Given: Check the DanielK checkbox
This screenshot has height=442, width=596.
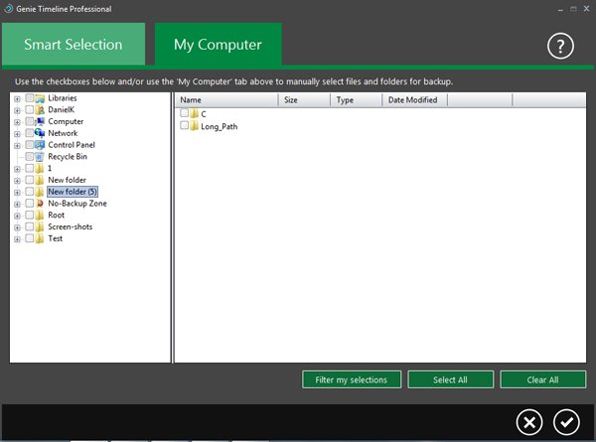Looking at the screenshot, I should (x=29, y=110).
